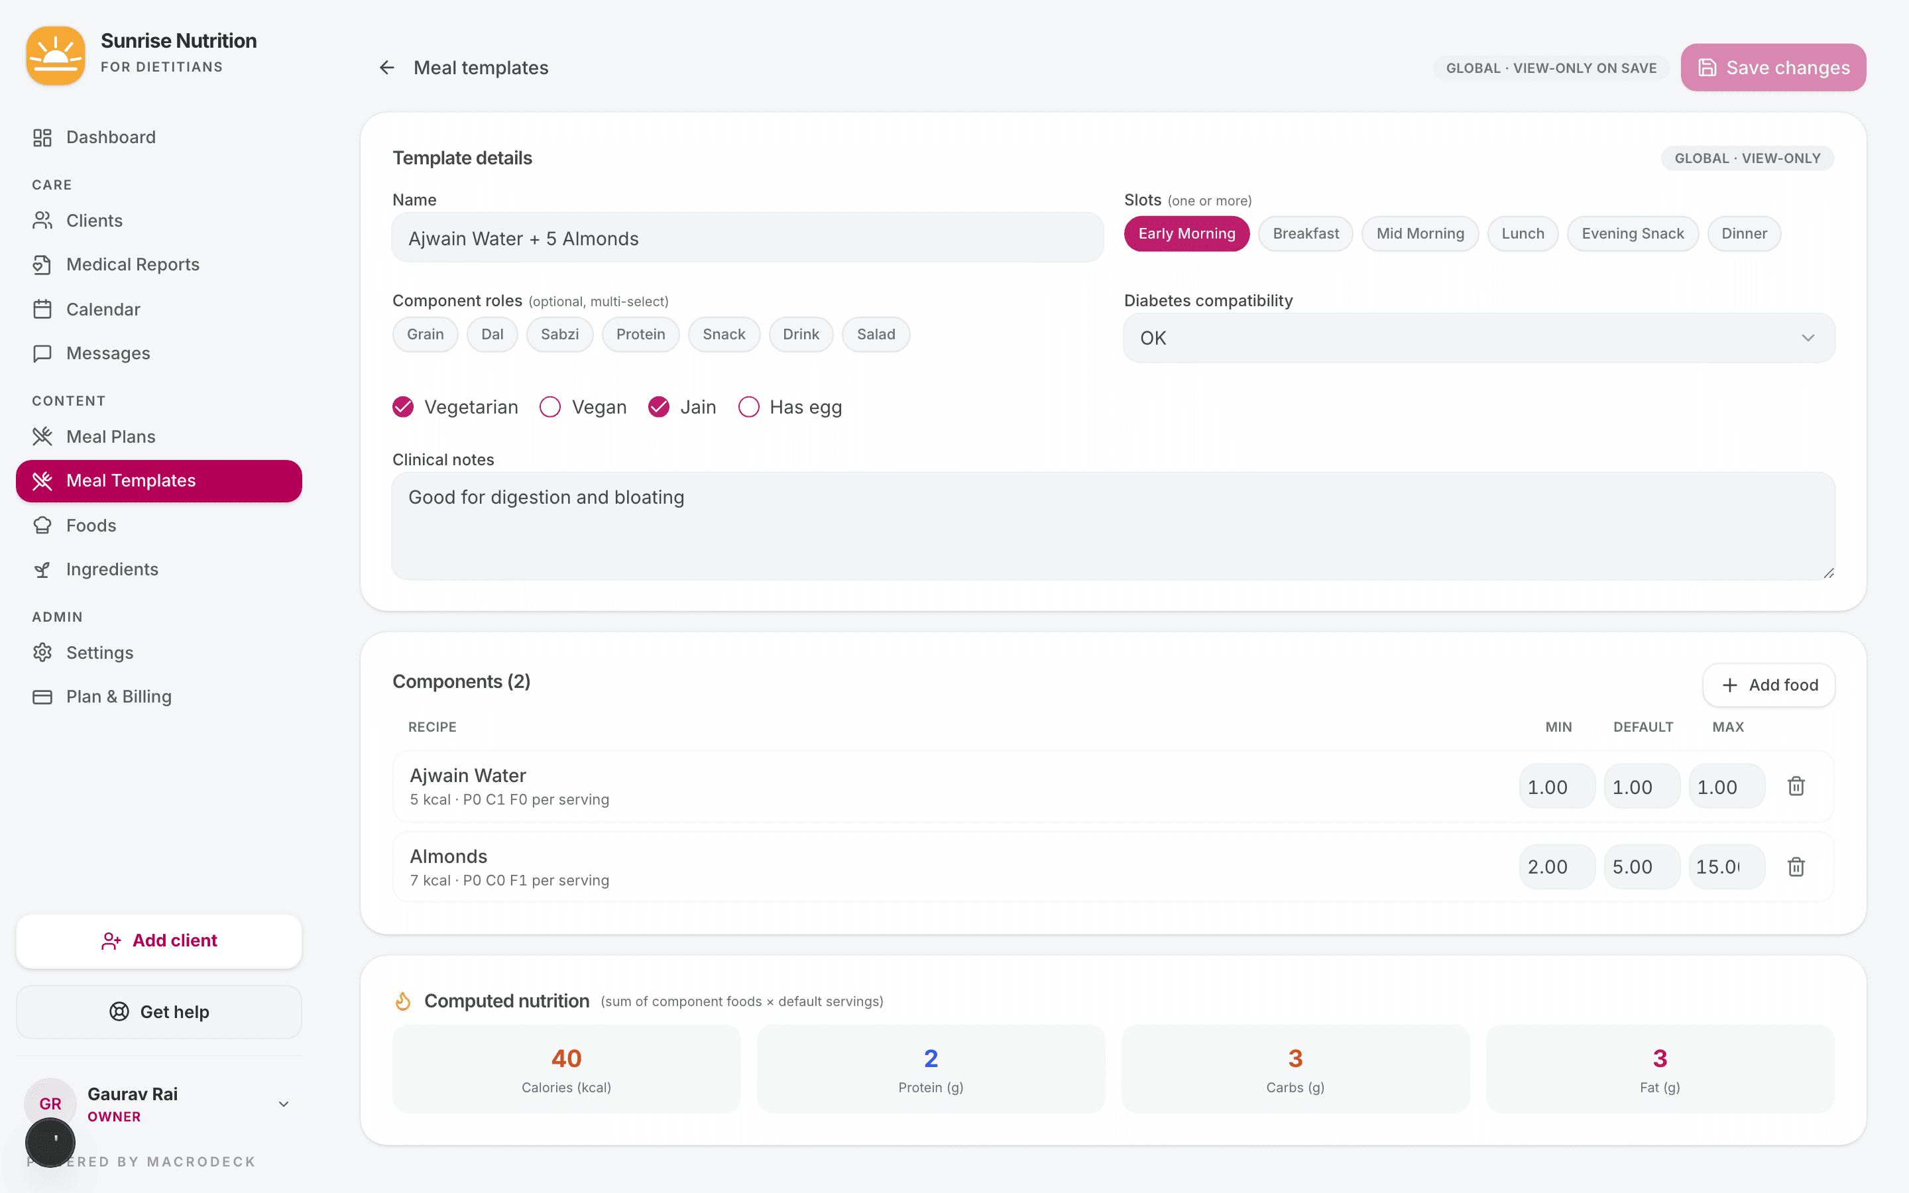Open Medical Reports in the sidebar
The image size is (1909, 1193).
click(x=132, y=264)
